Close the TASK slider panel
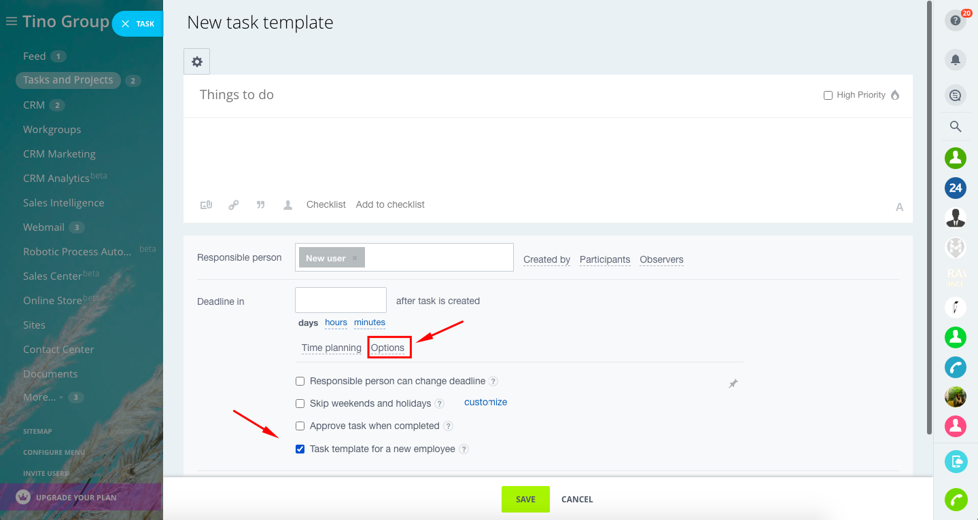978x520 pixels. tap(125, 24)
